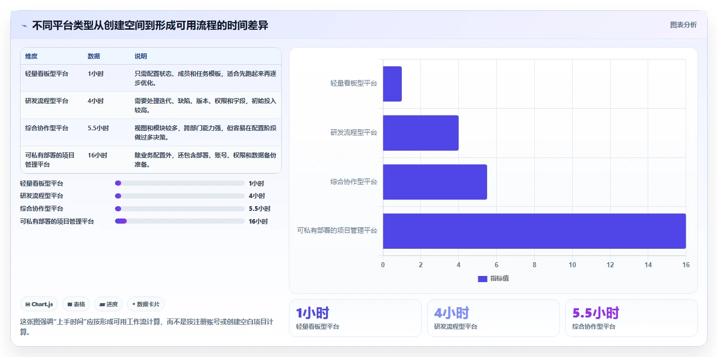Open the 4小时 研发流程型平台 stat card
The height and width of the screenshot is (357, 718).
tap(493, 318)
